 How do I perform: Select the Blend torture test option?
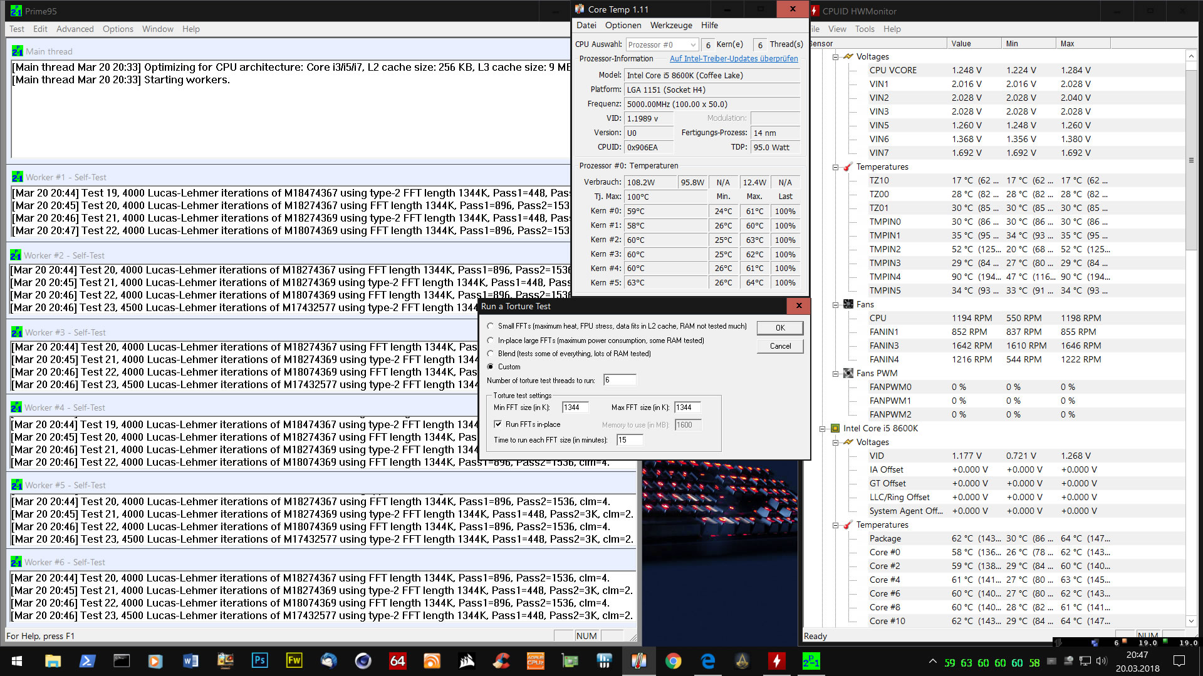point(491,354)
